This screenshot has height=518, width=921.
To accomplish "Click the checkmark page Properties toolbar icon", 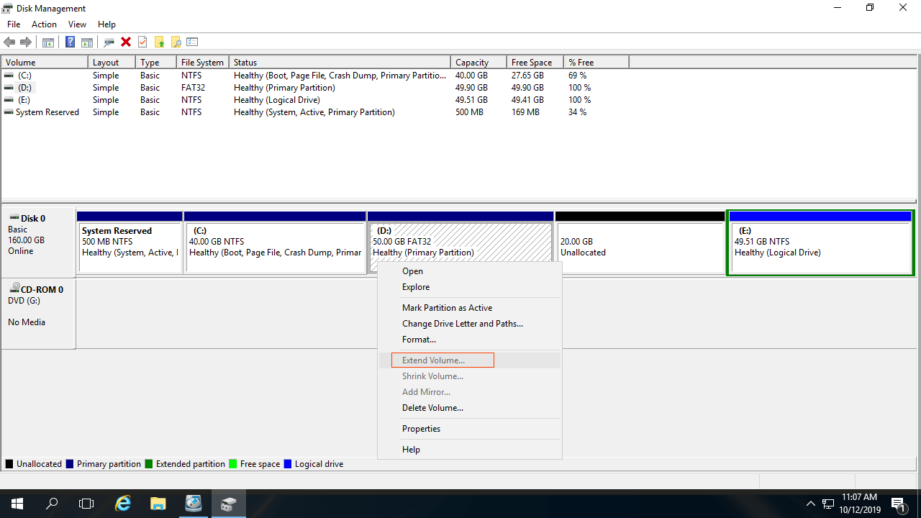I will tap(142, 42).
